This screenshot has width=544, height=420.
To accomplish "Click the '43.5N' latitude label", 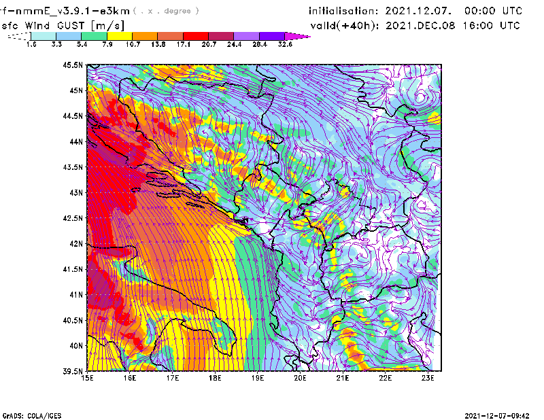I will point(73,167).
